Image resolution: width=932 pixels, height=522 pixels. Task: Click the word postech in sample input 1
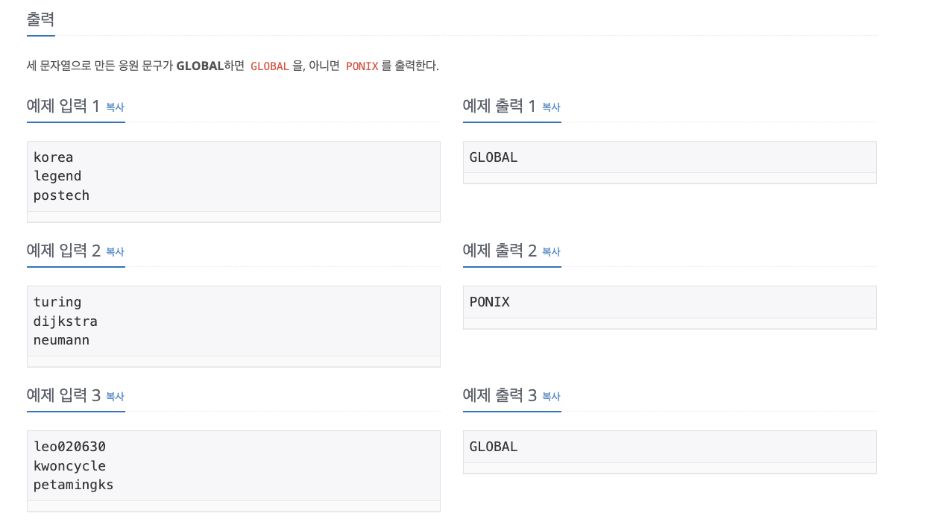point(61,195)
